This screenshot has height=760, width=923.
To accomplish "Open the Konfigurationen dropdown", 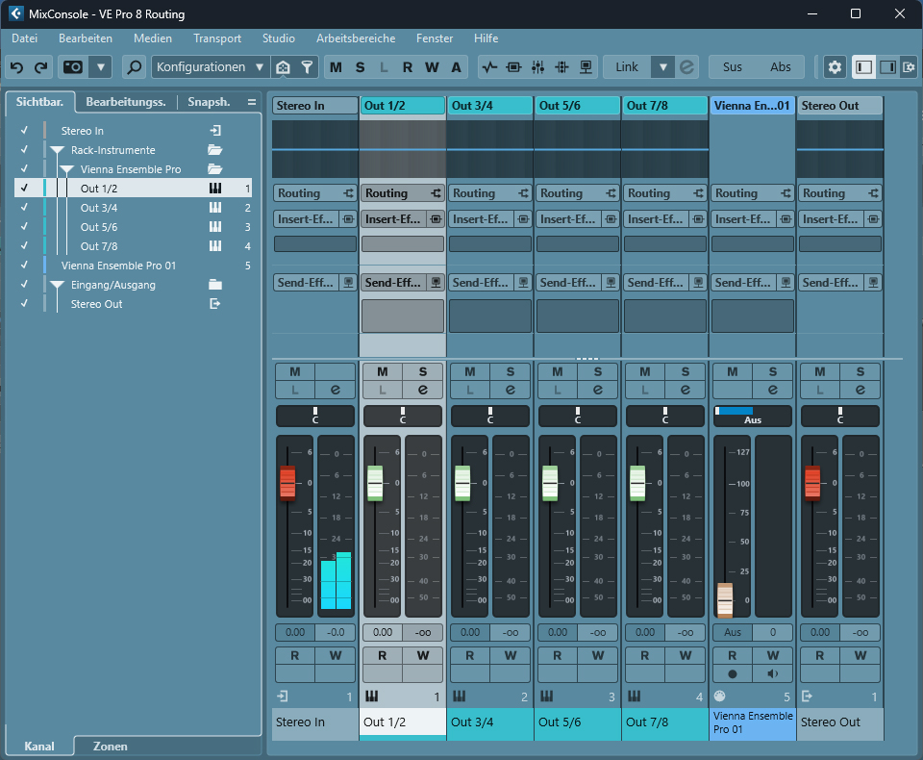I will (210, 67).
